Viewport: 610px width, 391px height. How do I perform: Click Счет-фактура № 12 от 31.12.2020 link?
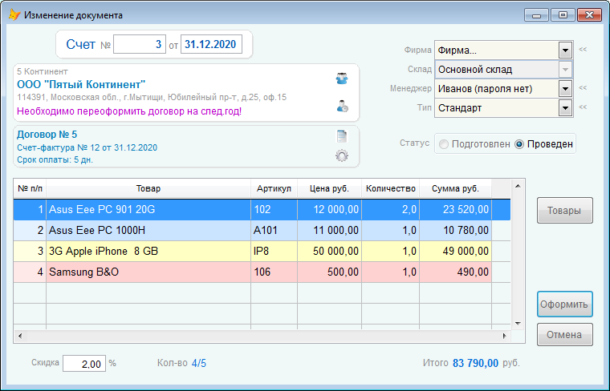(x=87, y=147)
